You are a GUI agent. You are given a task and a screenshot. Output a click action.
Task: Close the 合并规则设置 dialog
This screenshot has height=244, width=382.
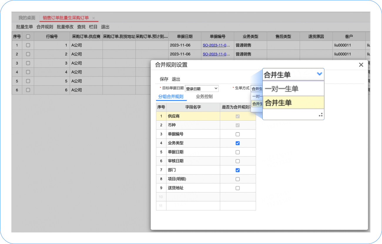tap(361, 65)
